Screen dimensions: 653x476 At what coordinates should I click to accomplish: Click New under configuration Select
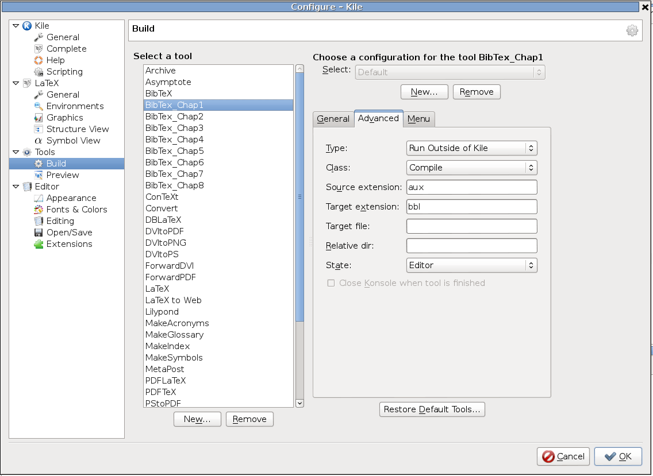[424, 92]
